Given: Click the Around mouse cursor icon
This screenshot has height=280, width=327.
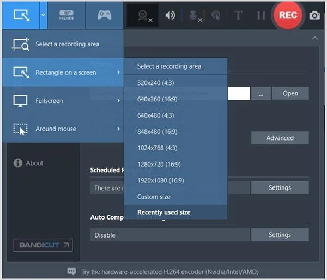Looking at the screenshot, I should tap(20, 129).
